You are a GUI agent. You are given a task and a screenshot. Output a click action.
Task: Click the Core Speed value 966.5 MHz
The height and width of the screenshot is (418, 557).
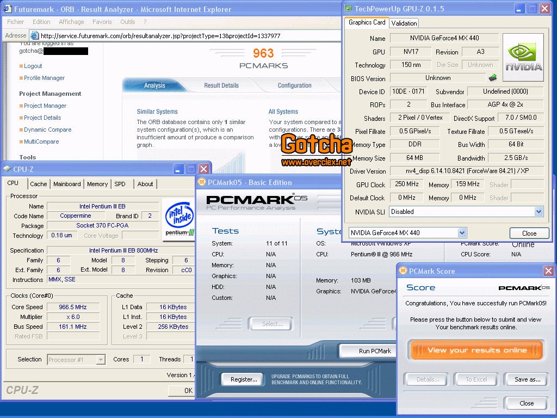tap(73, 307)
